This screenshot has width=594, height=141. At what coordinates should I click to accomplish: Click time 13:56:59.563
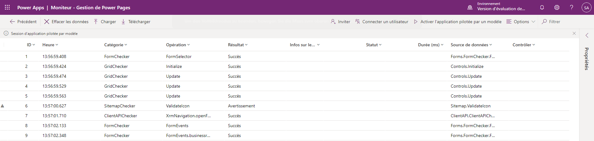[x=54, y=96]
